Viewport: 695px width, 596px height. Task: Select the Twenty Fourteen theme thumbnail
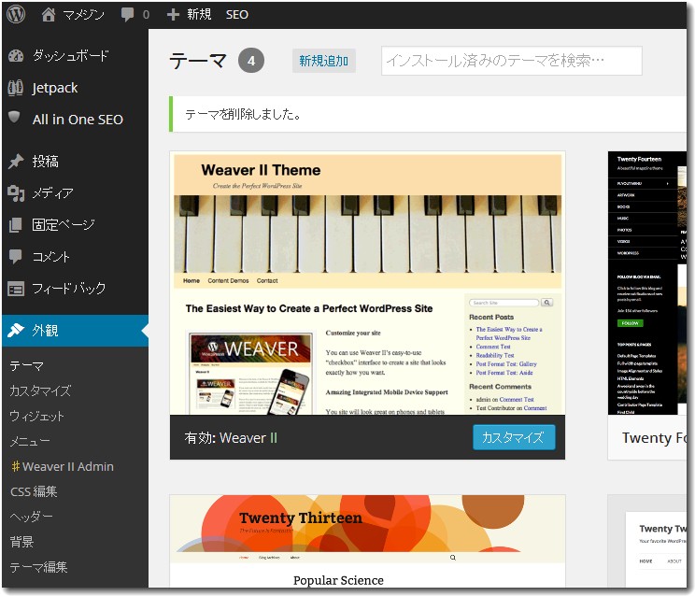[647, 284]
